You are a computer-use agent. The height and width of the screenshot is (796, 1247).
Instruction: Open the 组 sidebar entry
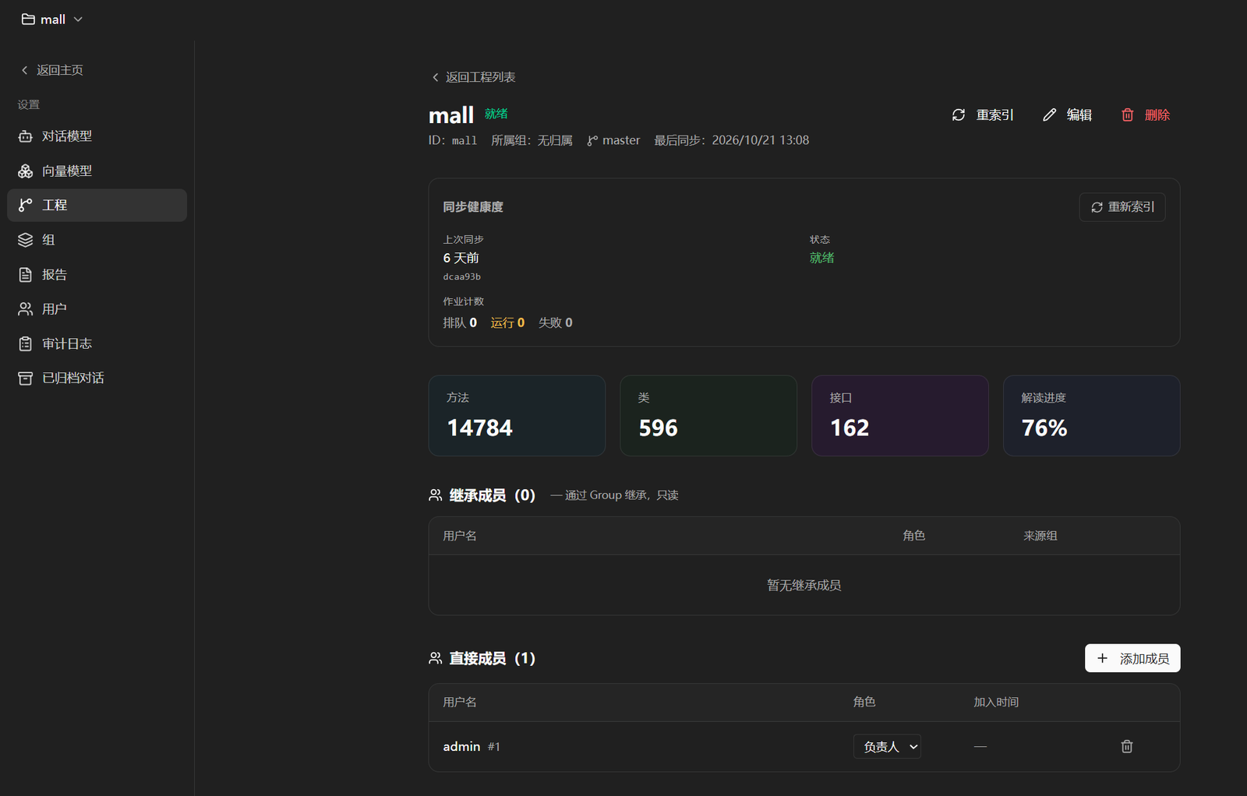(x=97, y=240)
